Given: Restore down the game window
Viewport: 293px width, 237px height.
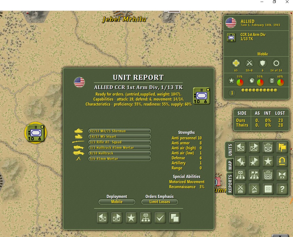Looking at the screenshot, I should coord(274,2).
